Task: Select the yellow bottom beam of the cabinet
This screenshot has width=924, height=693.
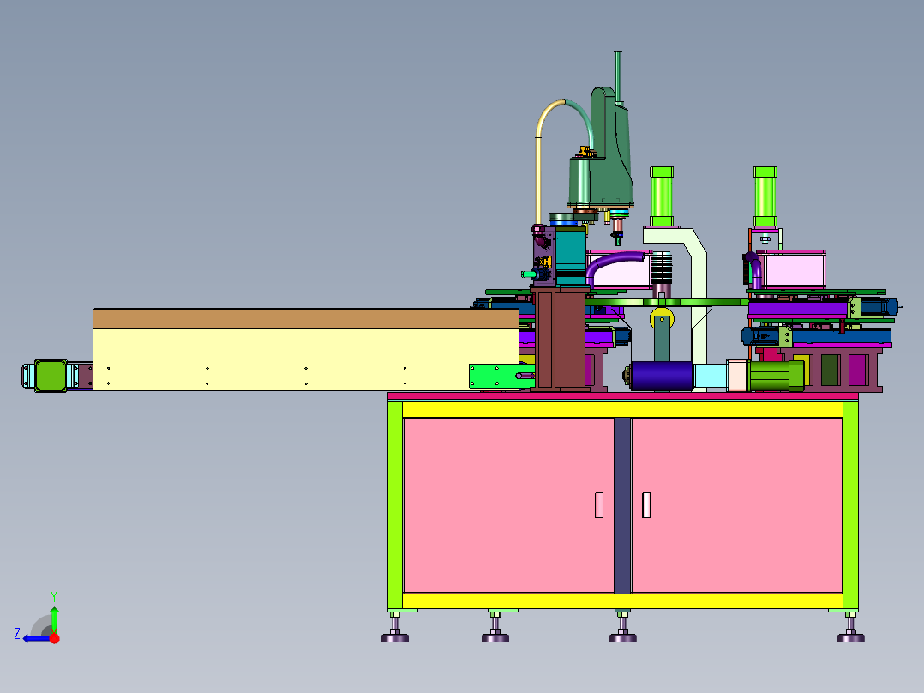Action: click(623, 601)
